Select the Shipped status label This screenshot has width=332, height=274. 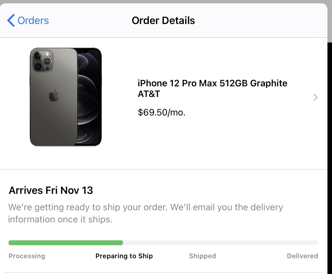pos(202,256)
